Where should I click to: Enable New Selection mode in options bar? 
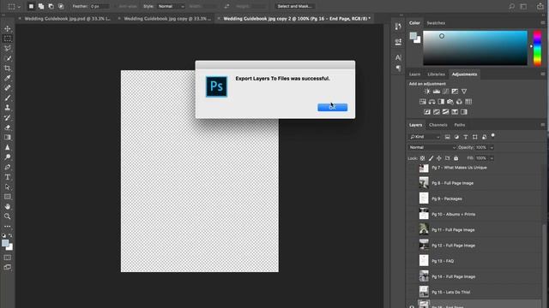31,6
